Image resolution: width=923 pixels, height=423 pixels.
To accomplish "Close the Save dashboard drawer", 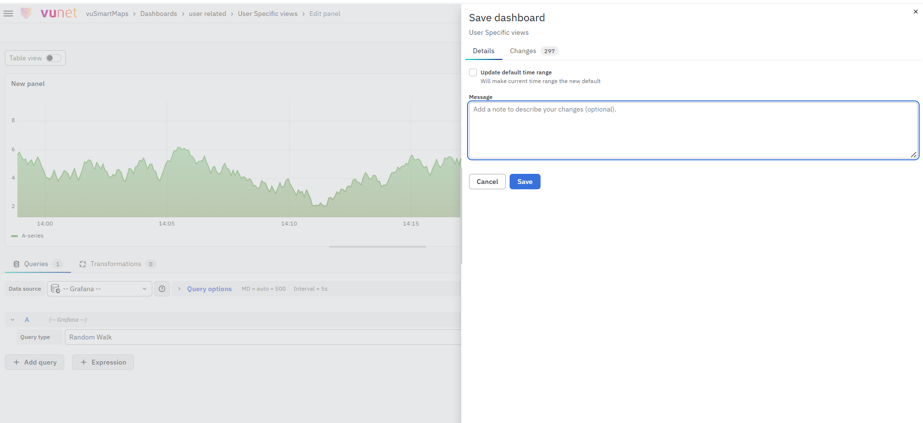I will click(915, 12).
